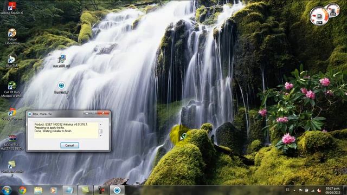This screenshot has width=347, height=195.
Task: Close the box mara fix dialog
Action: pyautogui.click(x=104, y=113)
